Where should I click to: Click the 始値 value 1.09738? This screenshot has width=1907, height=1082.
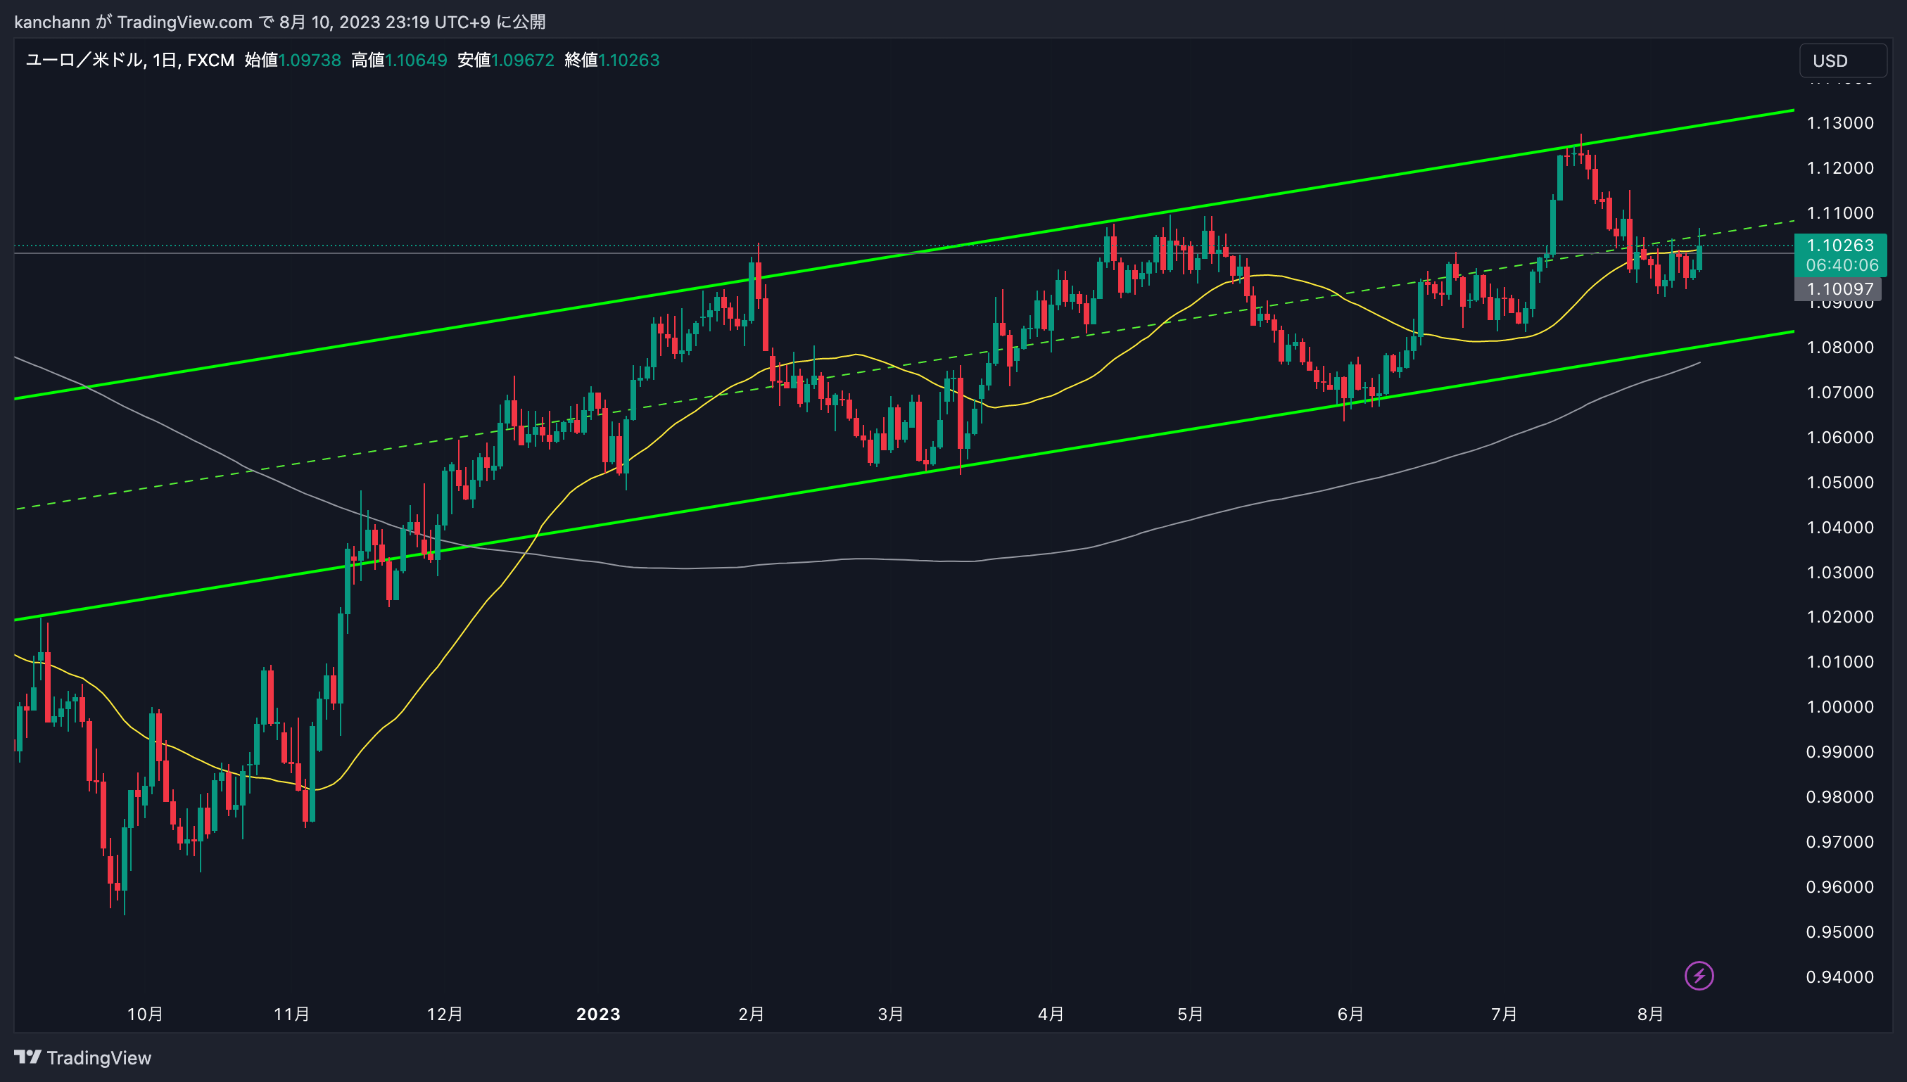click(309, 61)
